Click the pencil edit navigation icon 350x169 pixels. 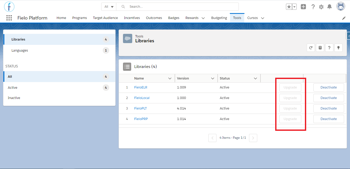pos(344,18)
